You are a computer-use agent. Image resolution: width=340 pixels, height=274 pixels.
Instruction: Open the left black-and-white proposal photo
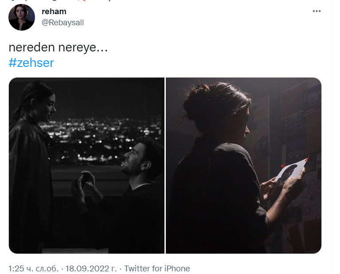86,165
